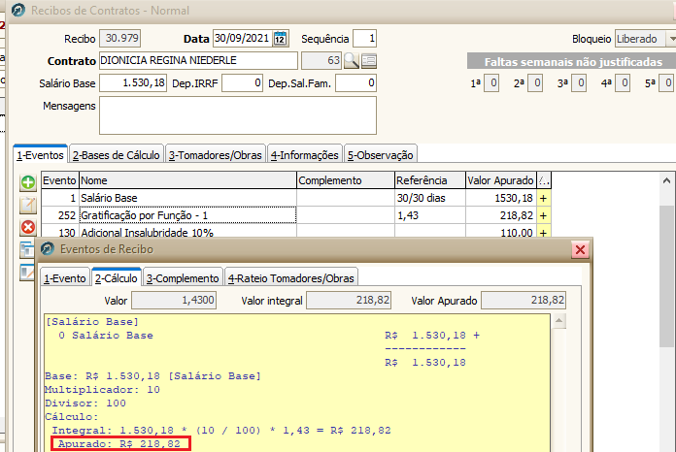Open the Bloqueio Liberado dropdown
Image resolution: width=676 pixels, height=452 pixels.
pos(671,39)
